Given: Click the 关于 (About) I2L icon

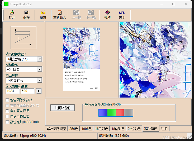Looking at the screenshot, I should click(122, 12).
